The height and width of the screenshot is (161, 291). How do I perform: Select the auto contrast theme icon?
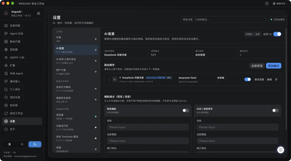pos(9,144)
